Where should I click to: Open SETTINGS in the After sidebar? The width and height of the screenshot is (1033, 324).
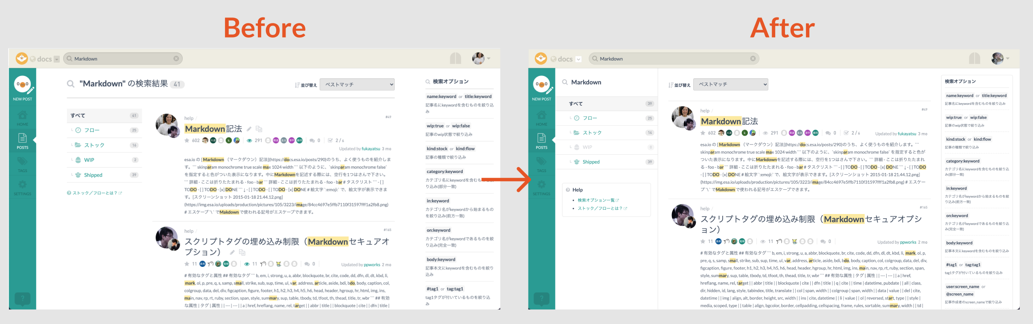point(542,188)
